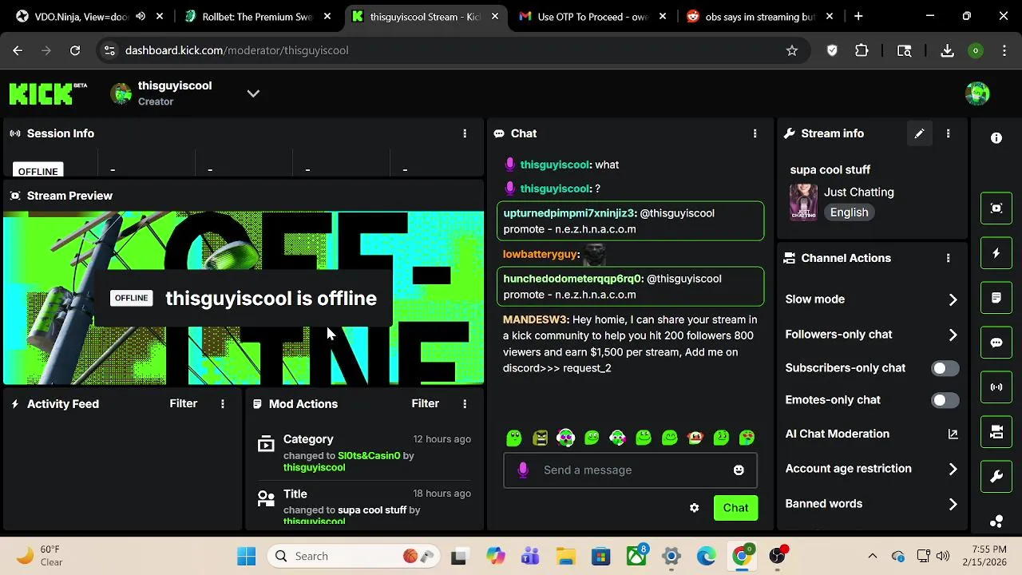The width and height of the screenshot is (1022, 575).
Task: Click Just Chatting category thumbnail
Action: click(803, 201)
